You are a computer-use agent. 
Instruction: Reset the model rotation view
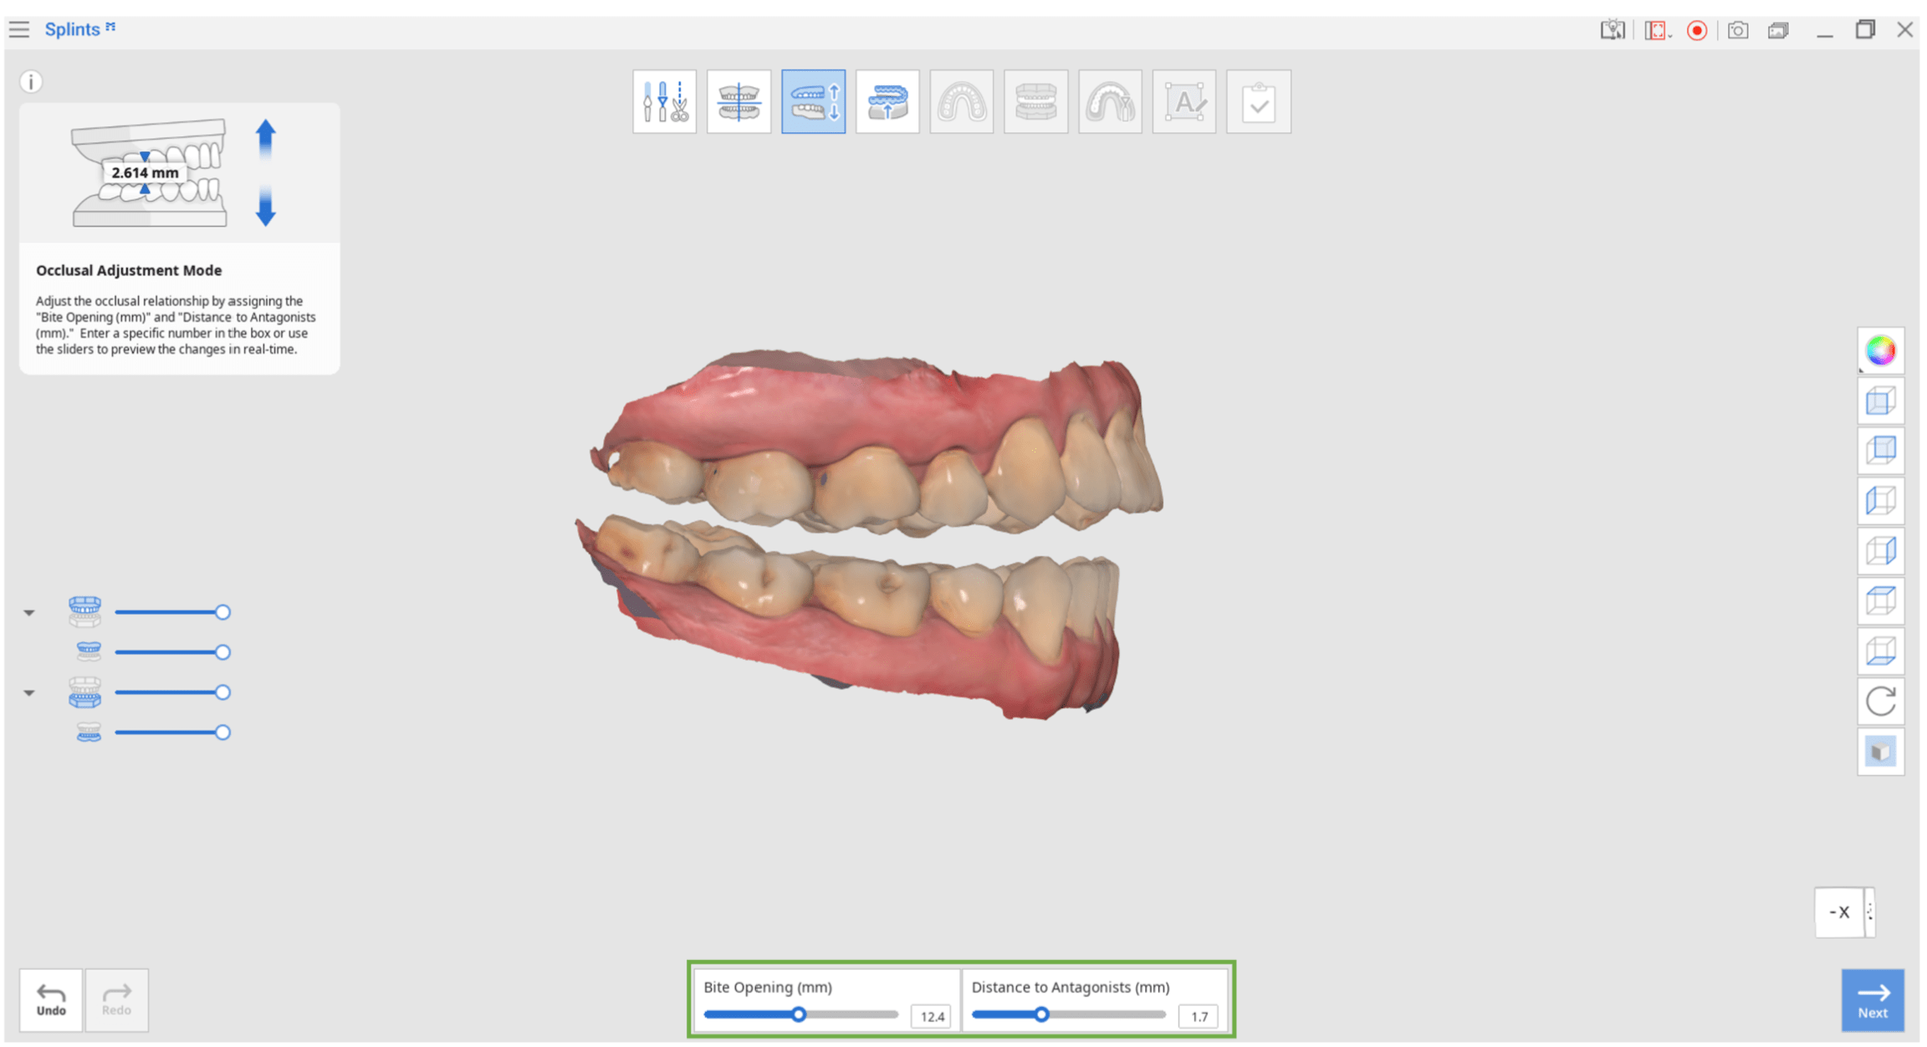point(1880,702)
